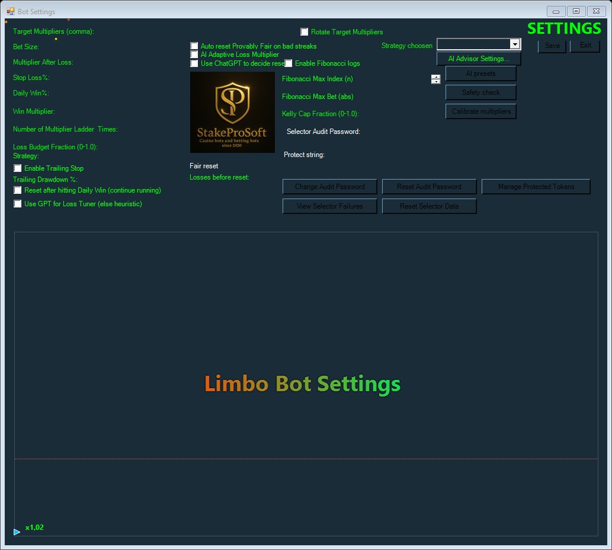The width and height of the screenshot is (612, 550).
Task: Open the Strategy choosen dropdown
Action: [x=515, y=44]
